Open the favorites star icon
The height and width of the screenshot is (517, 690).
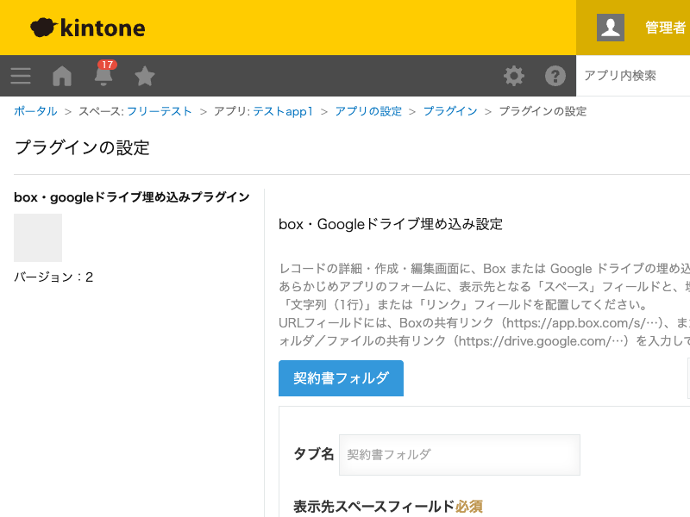144,76
